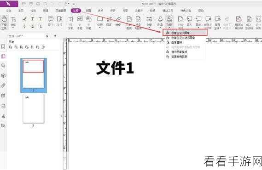Insert a Textbox annotation

[x=80, y=23]
